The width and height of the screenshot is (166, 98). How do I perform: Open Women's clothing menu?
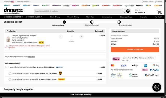(x=73, y=17)
